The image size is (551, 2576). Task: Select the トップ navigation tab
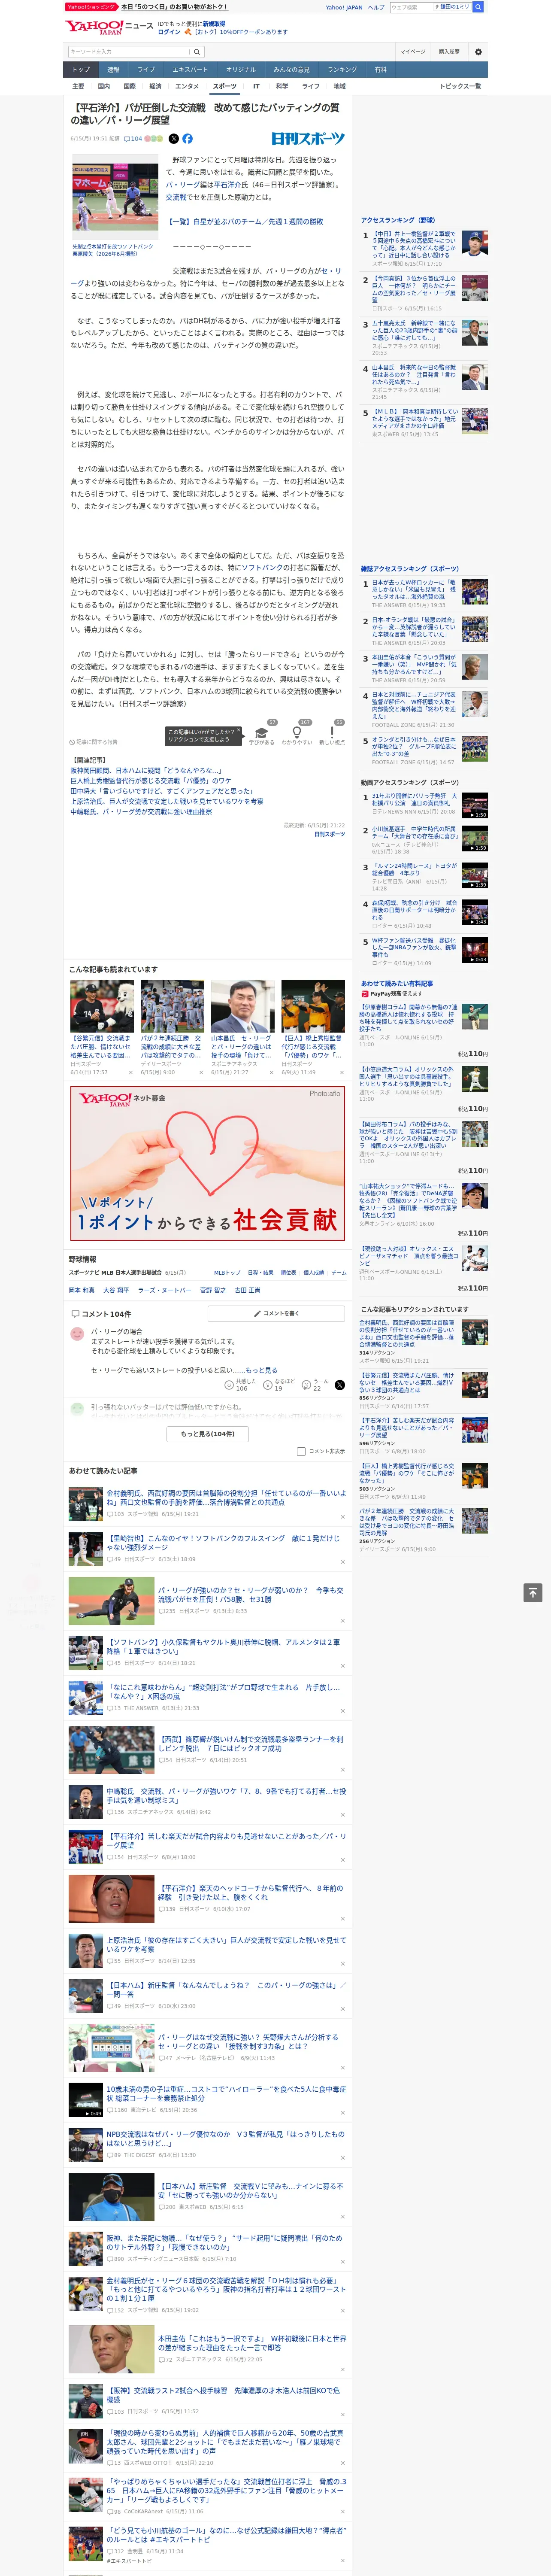[x=81, y=69]
